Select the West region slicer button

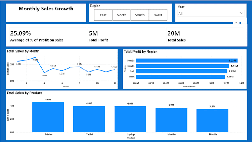pyautogui.click(x=158, y=15)
